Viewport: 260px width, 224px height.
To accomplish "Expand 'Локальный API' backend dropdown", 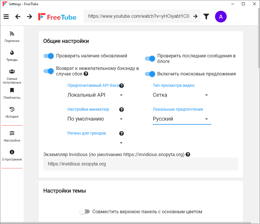I will (x=95, y=95).
